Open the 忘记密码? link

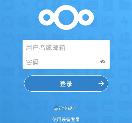coord(64,109)
